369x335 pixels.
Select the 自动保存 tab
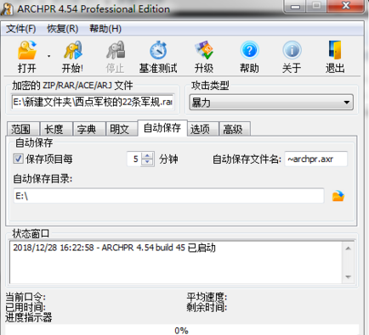click(162, 128)
